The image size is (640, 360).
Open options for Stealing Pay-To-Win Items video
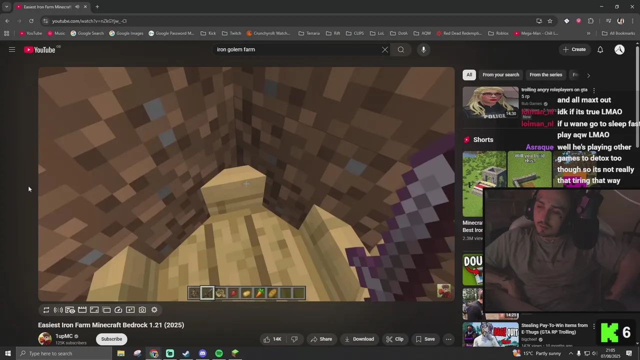[594, 326]
